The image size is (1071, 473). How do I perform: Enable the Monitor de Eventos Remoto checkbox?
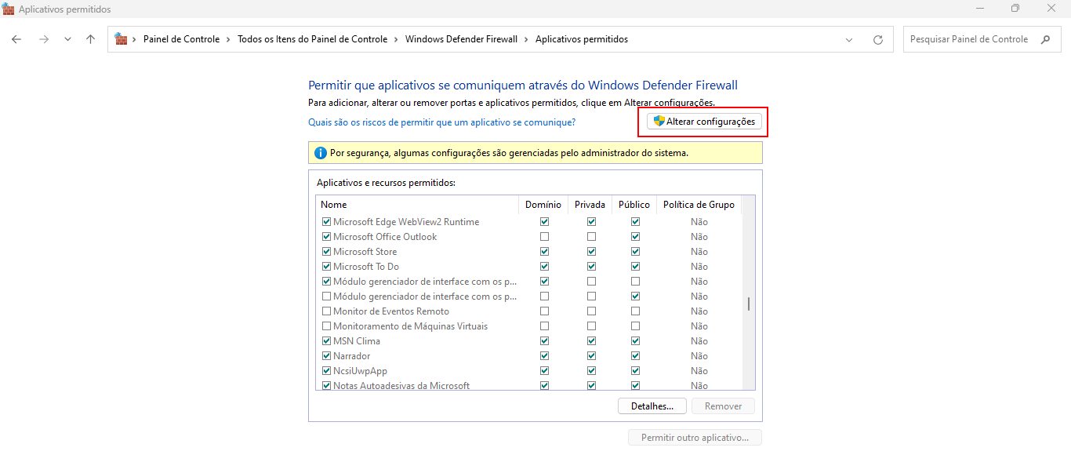coord(326,311)
